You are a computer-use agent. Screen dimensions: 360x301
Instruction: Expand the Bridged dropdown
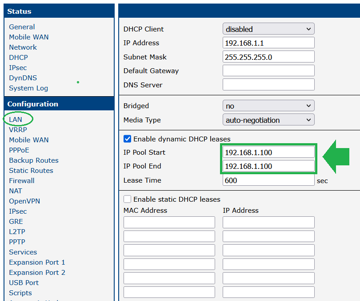coord(268,106)
